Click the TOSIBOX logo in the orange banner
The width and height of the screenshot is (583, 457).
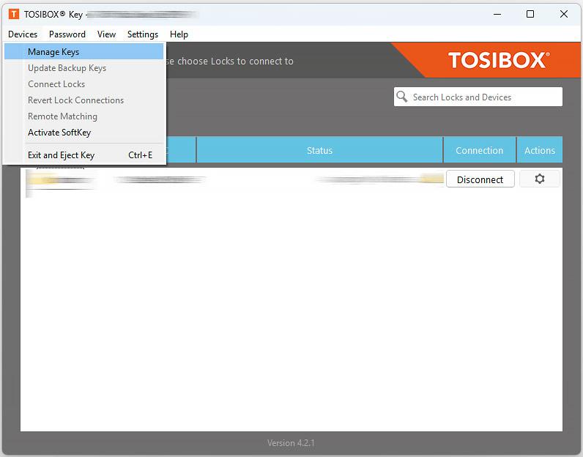[498, 60]
